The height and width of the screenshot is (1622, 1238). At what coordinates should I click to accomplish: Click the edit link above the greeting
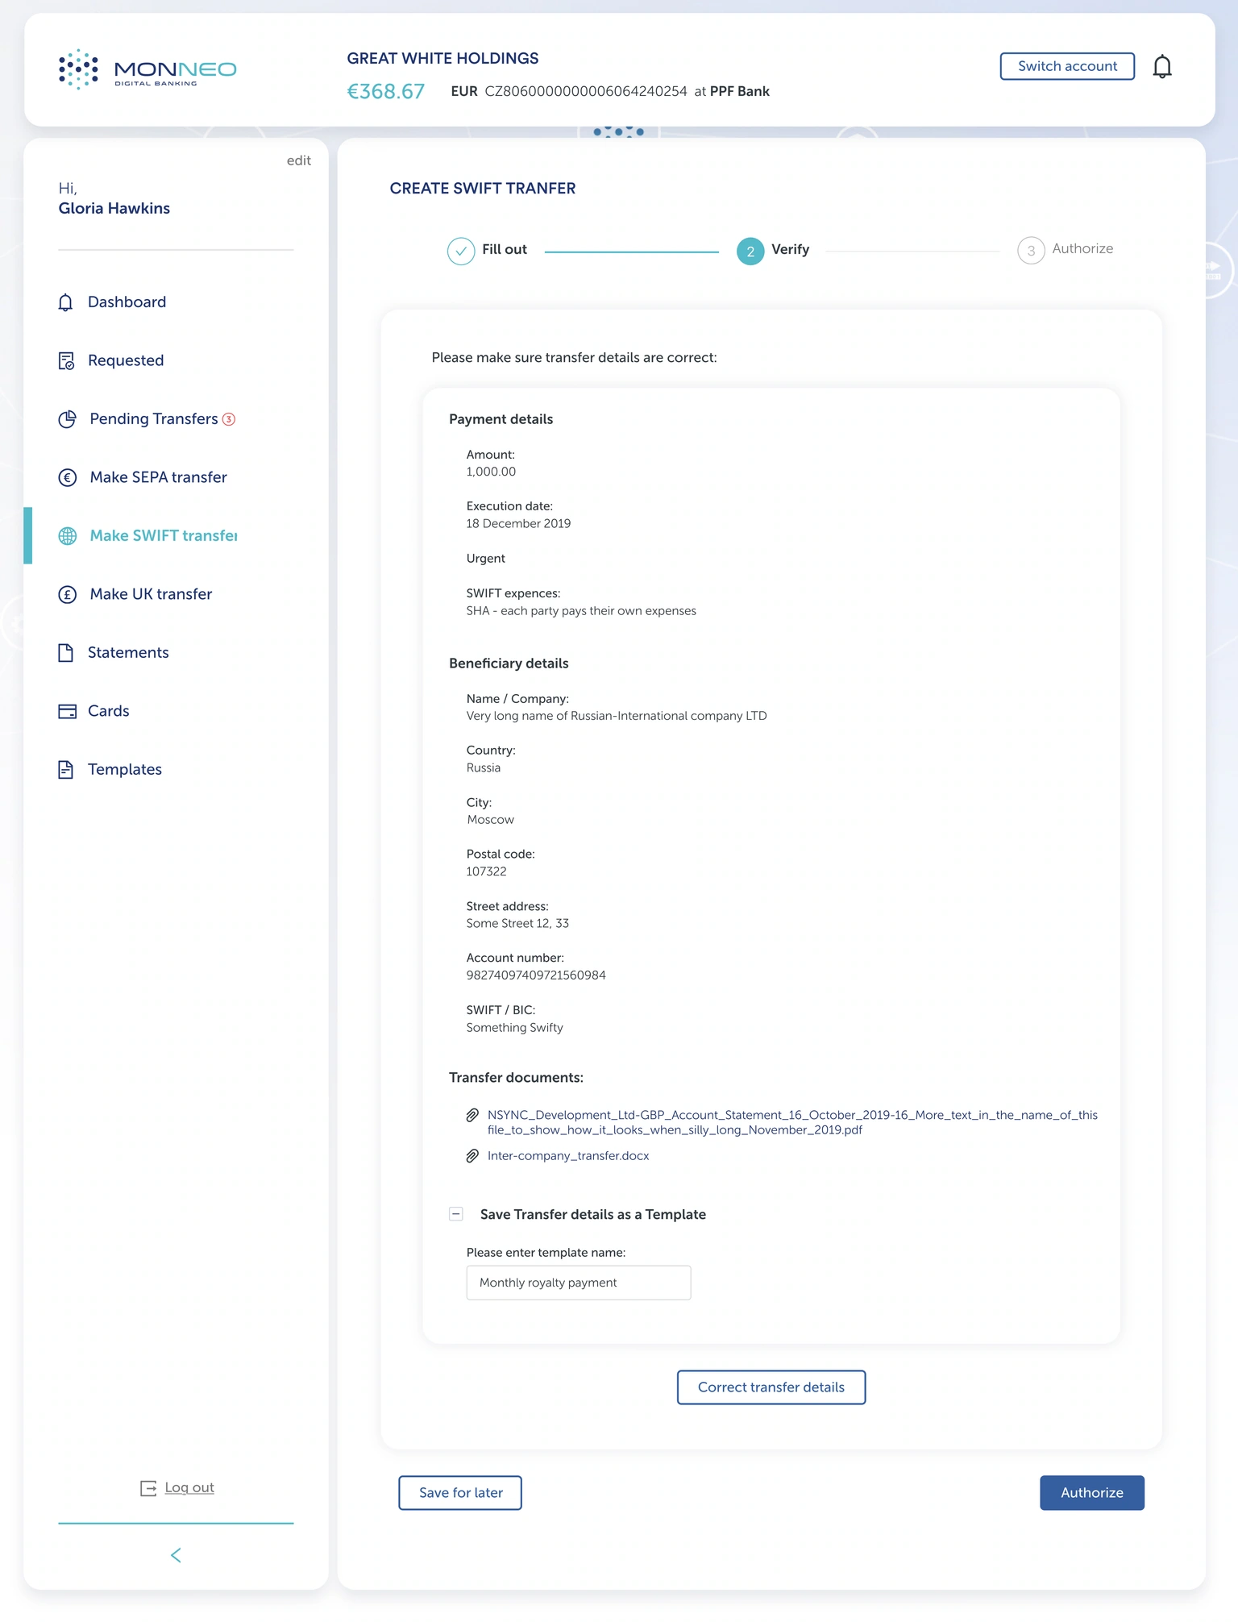pos(299,160)
